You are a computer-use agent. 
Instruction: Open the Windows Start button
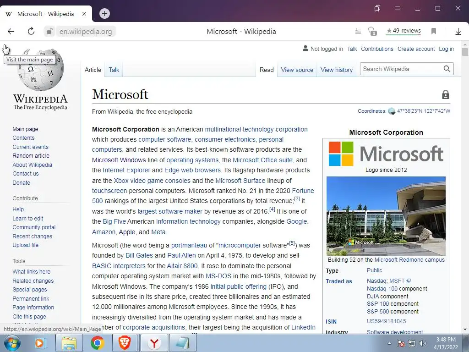(12, 343)
